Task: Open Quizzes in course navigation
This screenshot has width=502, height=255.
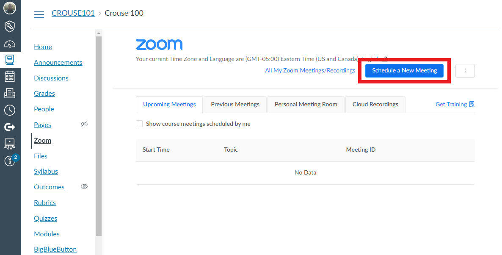Action: tap(45, 219)
